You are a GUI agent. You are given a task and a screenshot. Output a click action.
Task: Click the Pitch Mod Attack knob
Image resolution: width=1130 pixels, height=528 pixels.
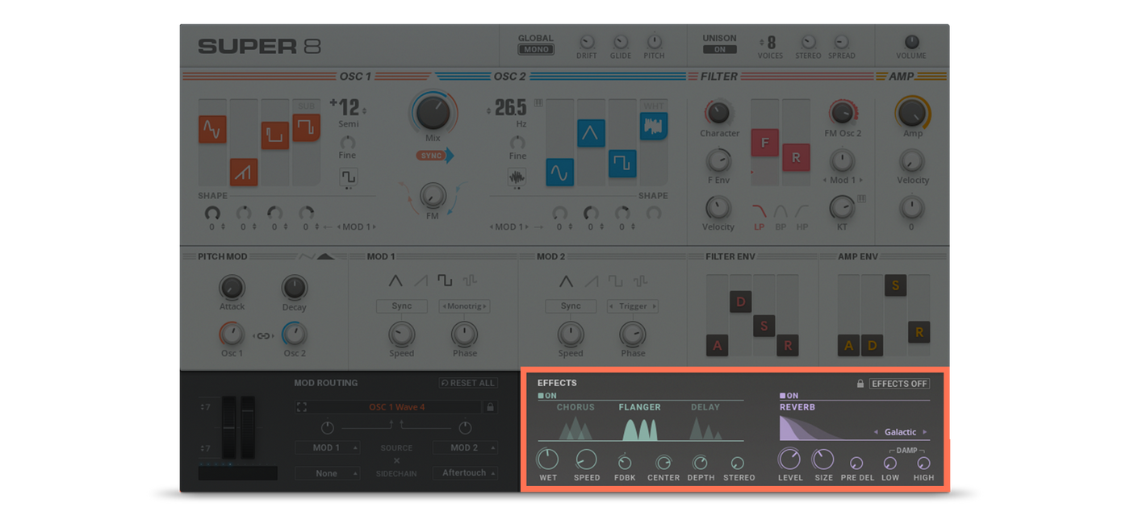(232, 287)
